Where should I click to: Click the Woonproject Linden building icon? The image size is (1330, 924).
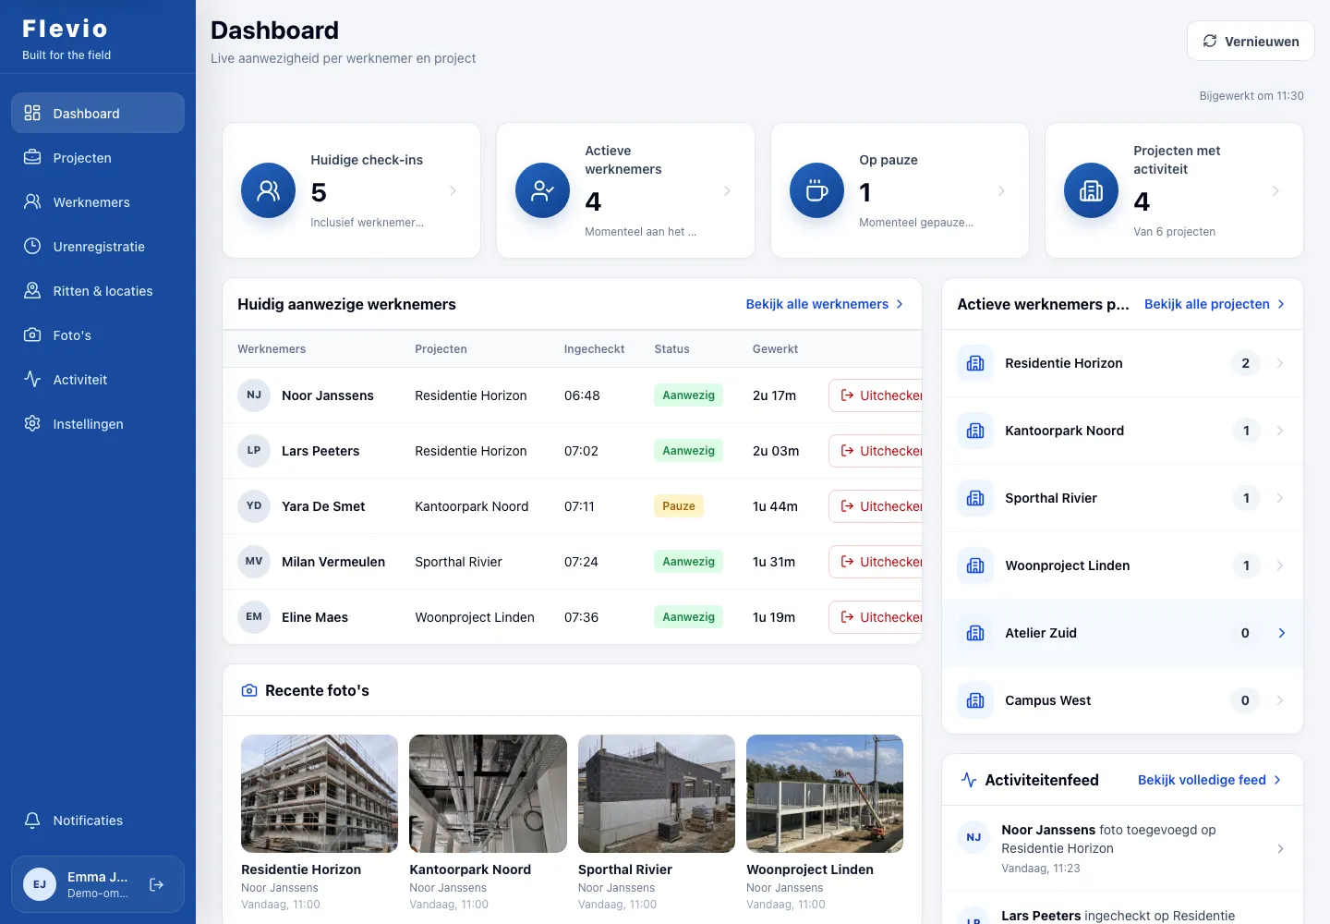tap(975, 565)
